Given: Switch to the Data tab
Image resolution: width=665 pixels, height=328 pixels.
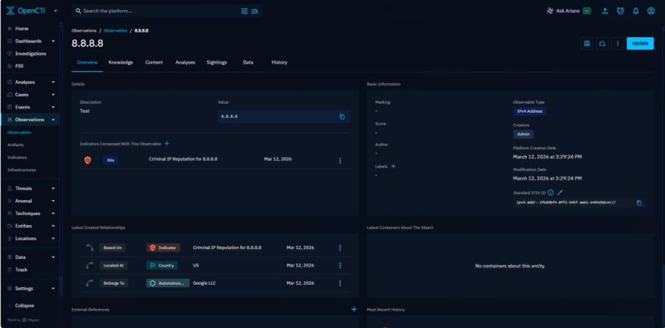Looking at the screenshot, I should [x=248, y=62].
